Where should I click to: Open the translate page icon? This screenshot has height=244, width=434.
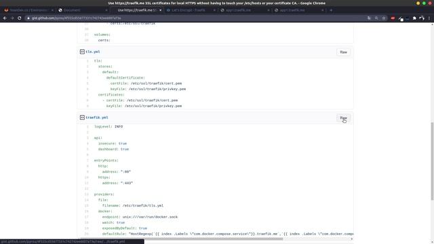(369, 18)
